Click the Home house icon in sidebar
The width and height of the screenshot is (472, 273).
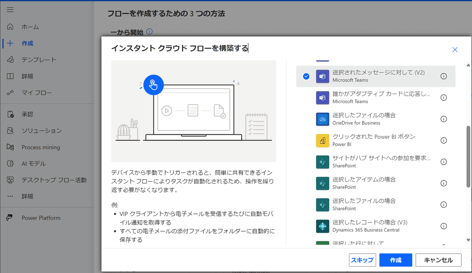pyautogui.click(x=10, y=27)
